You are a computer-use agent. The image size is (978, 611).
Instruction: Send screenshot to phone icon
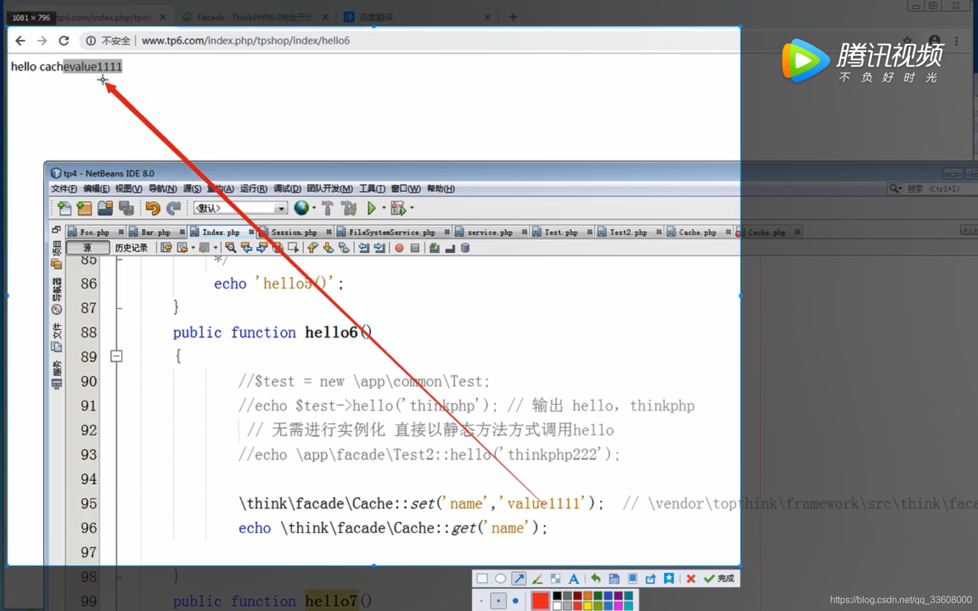coord(633,578)
